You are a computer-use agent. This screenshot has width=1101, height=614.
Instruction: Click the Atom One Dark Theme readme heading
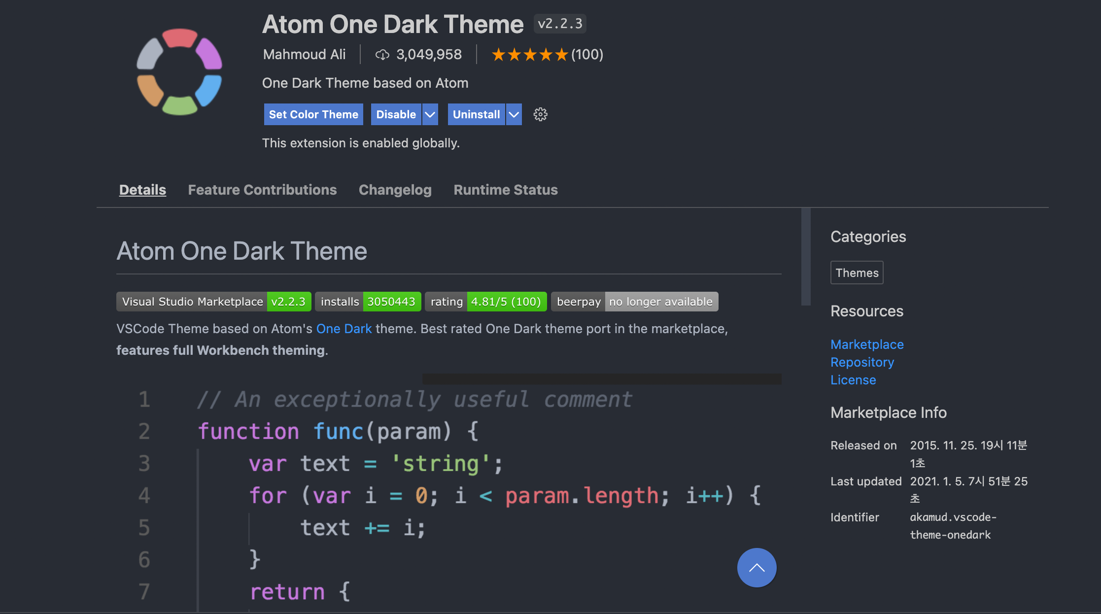click(241, 251)
